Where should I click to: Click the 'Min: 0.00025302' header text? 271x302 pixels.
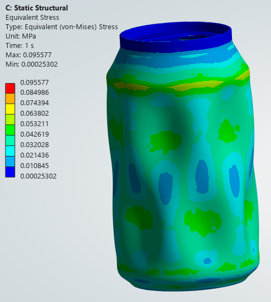coord(31,64)
